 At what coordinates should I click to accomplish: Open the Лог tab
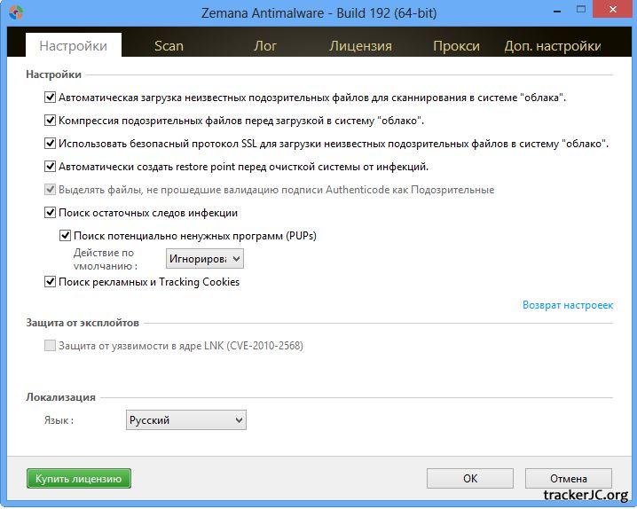point(265,46)
